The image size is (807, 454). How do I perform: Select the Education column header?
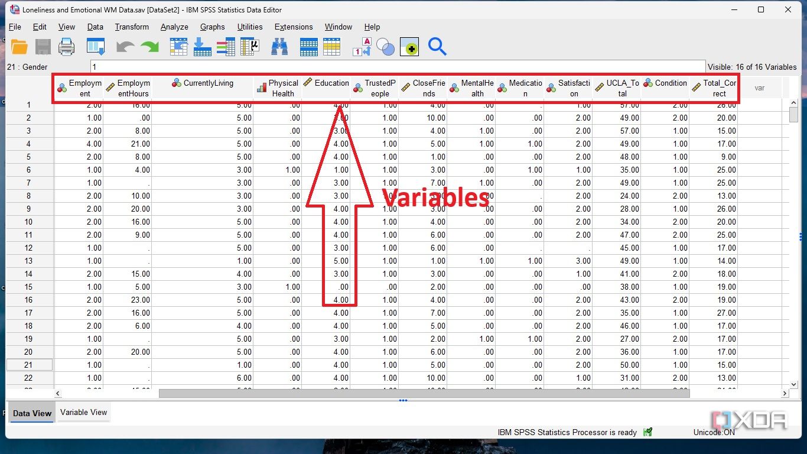[x=326, y=88]
